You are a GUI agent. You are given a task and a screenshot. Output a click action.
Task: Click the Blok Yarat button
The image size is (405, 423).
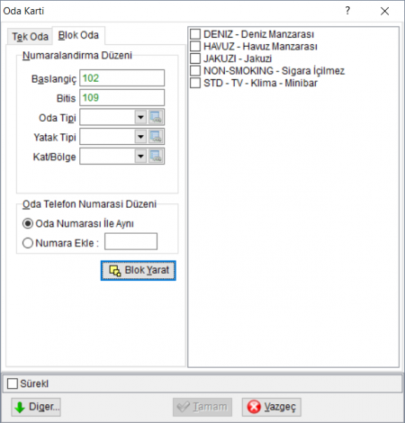[x=139, y=270]
